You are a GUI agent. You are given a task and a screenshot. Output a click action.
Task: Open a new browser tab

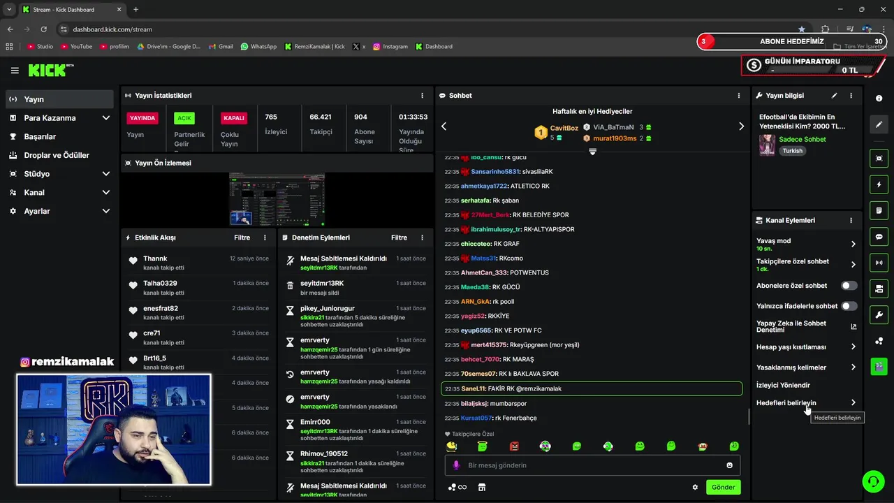pos(135,9)
